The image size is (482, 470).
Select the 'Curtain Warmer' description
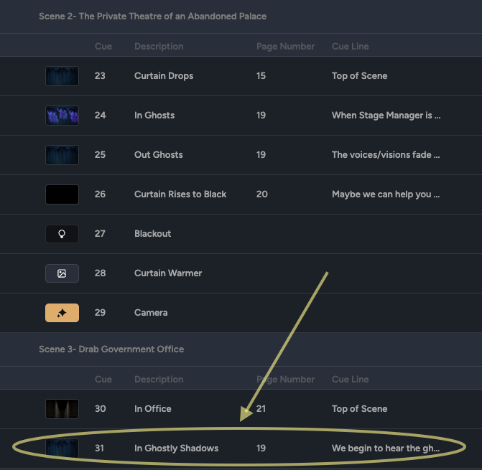pyautogui.click(x=168, y=273)
